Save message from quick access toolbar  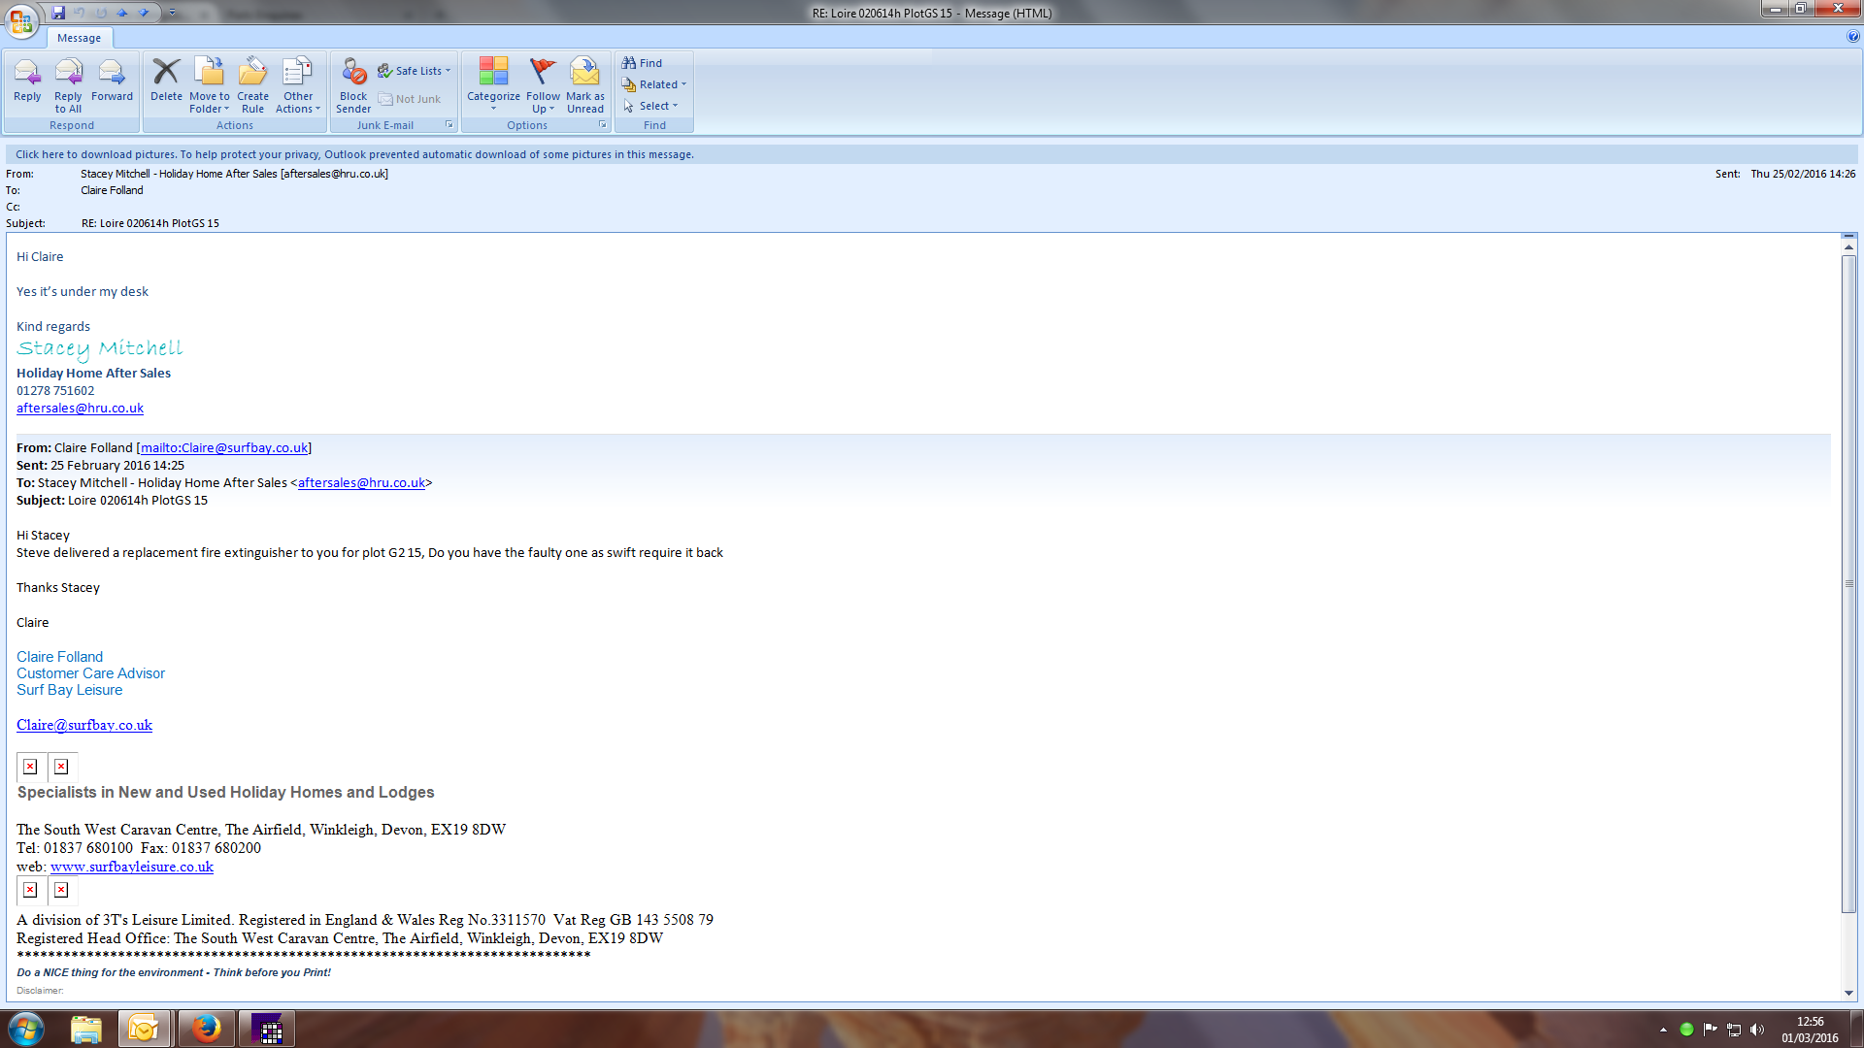point(58,13)
